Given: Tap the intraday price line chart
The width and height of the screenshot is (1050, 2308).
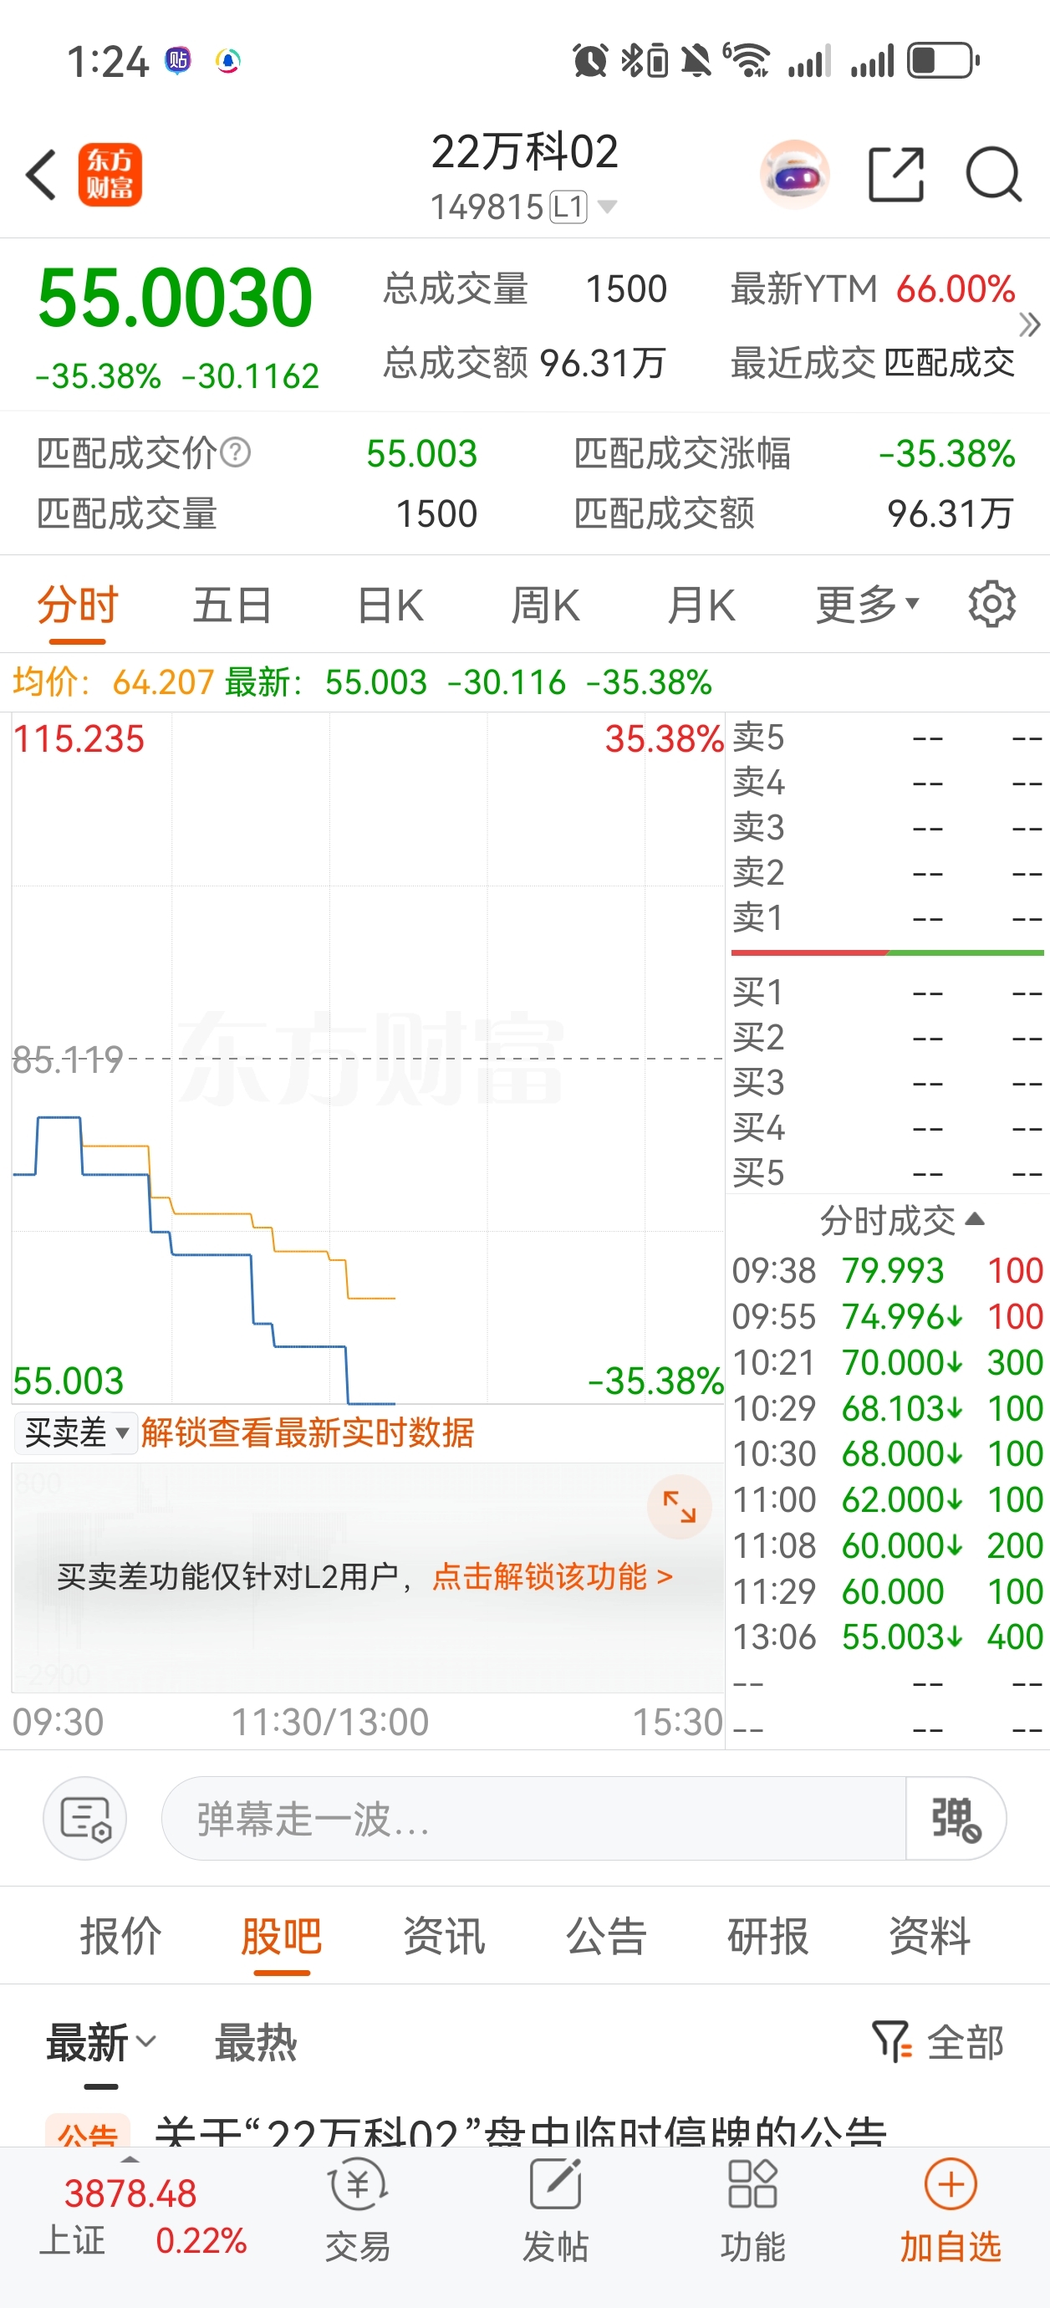Looking at the screenshot, I should pos(367,1058).
